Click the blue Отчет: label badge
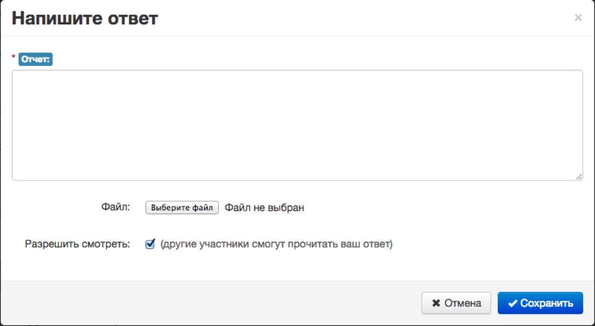Image resolution: width=595 pixels, height=326 pixels. tap(36, 59)
